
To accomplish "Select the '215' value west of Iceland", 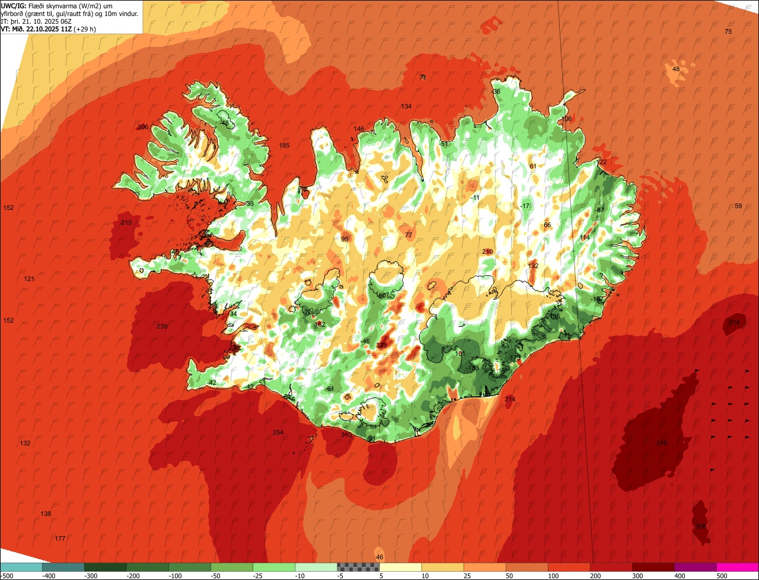I will point(126,222).
